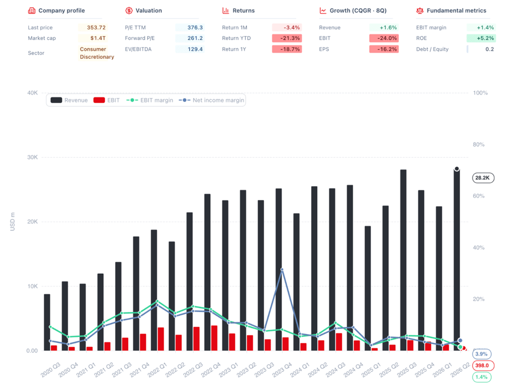
Task: Open the Returns section heading
Action: (x=243, y=11)
